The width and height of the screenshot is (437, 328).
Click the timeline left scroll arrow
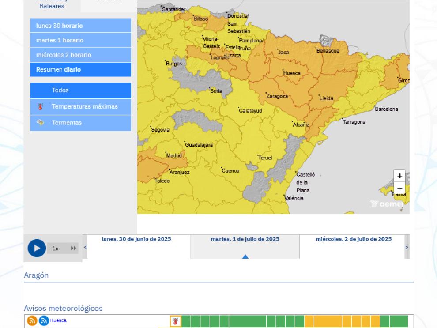tap(85, 247)
